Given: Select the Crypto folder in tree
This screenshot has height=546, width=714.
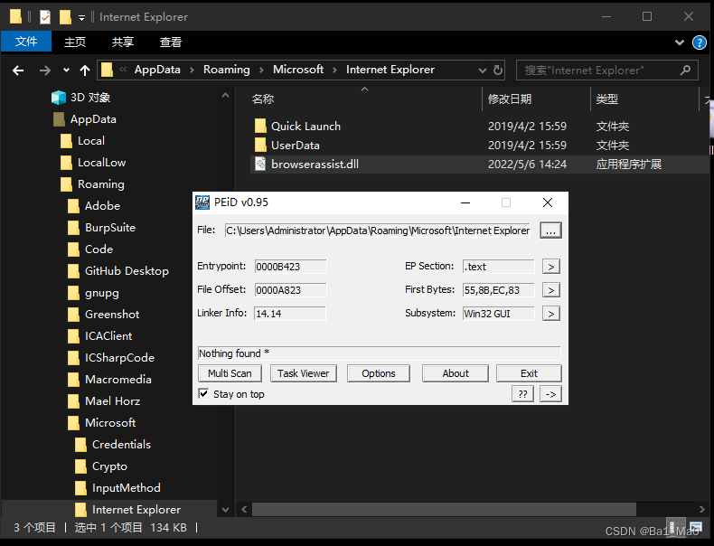Looking at the screenshot, I should point(109,466).
